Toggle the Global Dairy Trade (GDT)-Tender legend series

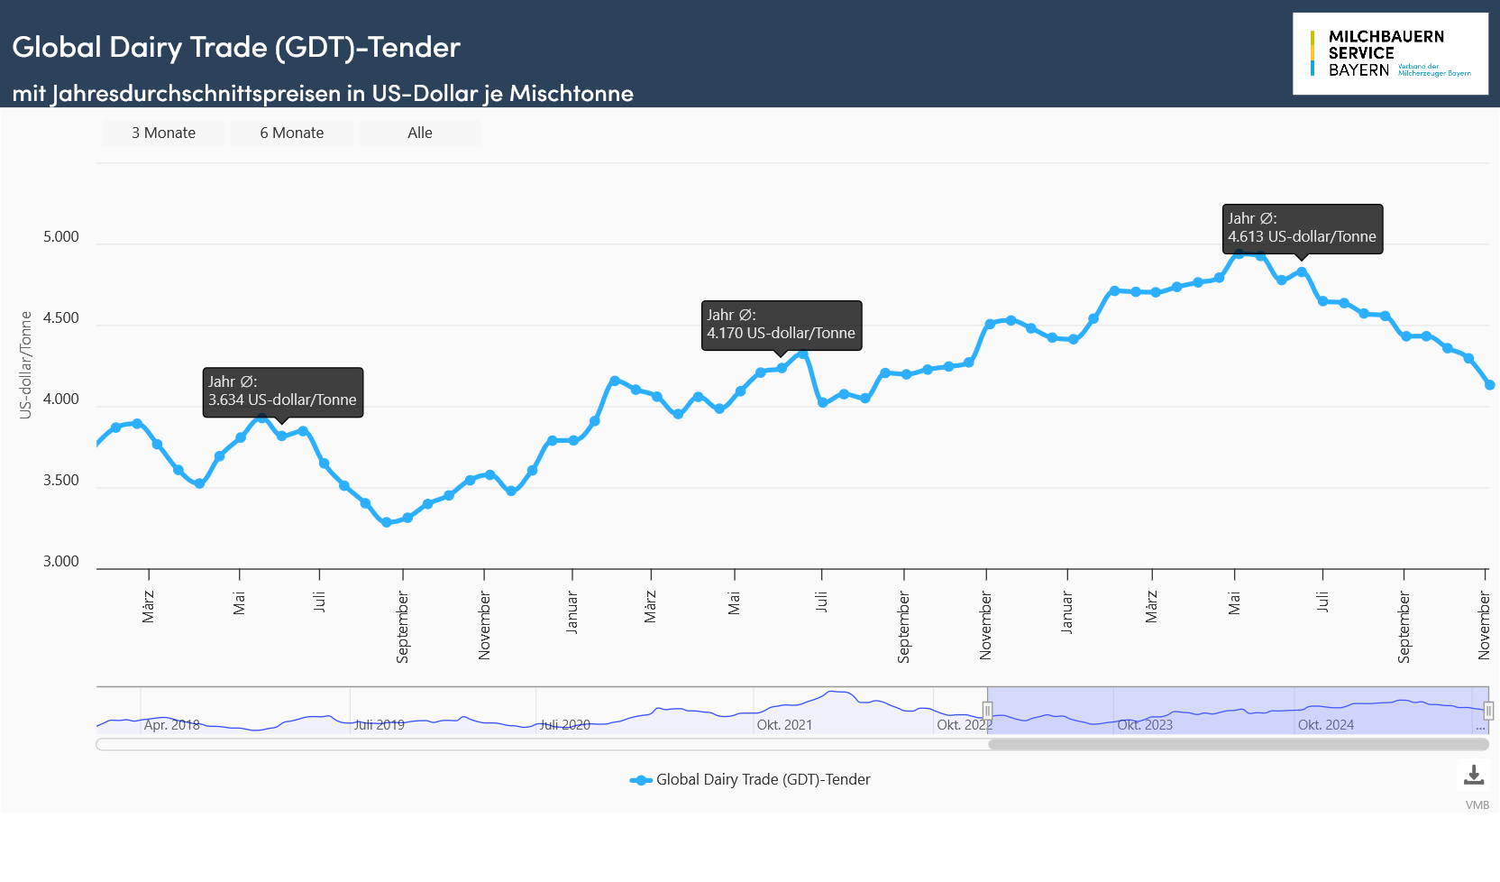pyautogui.click(x=763, y=780)
